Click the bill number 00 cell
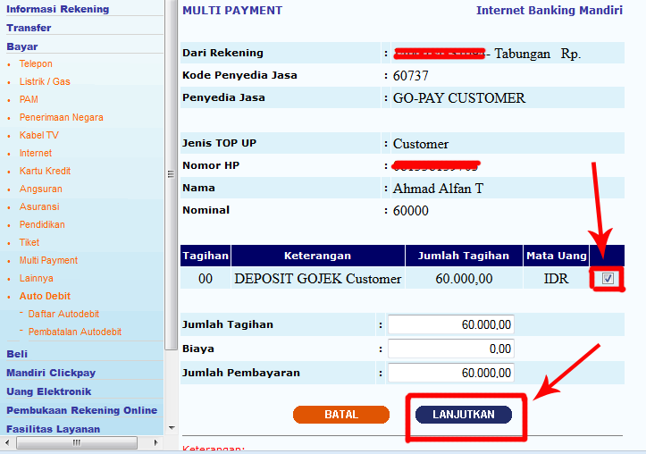646x454 pixels. [206, 279]
